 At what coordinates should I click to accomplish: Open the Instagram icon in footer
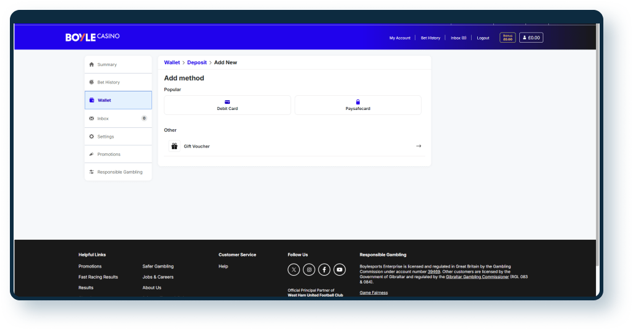tap(309, 269)
